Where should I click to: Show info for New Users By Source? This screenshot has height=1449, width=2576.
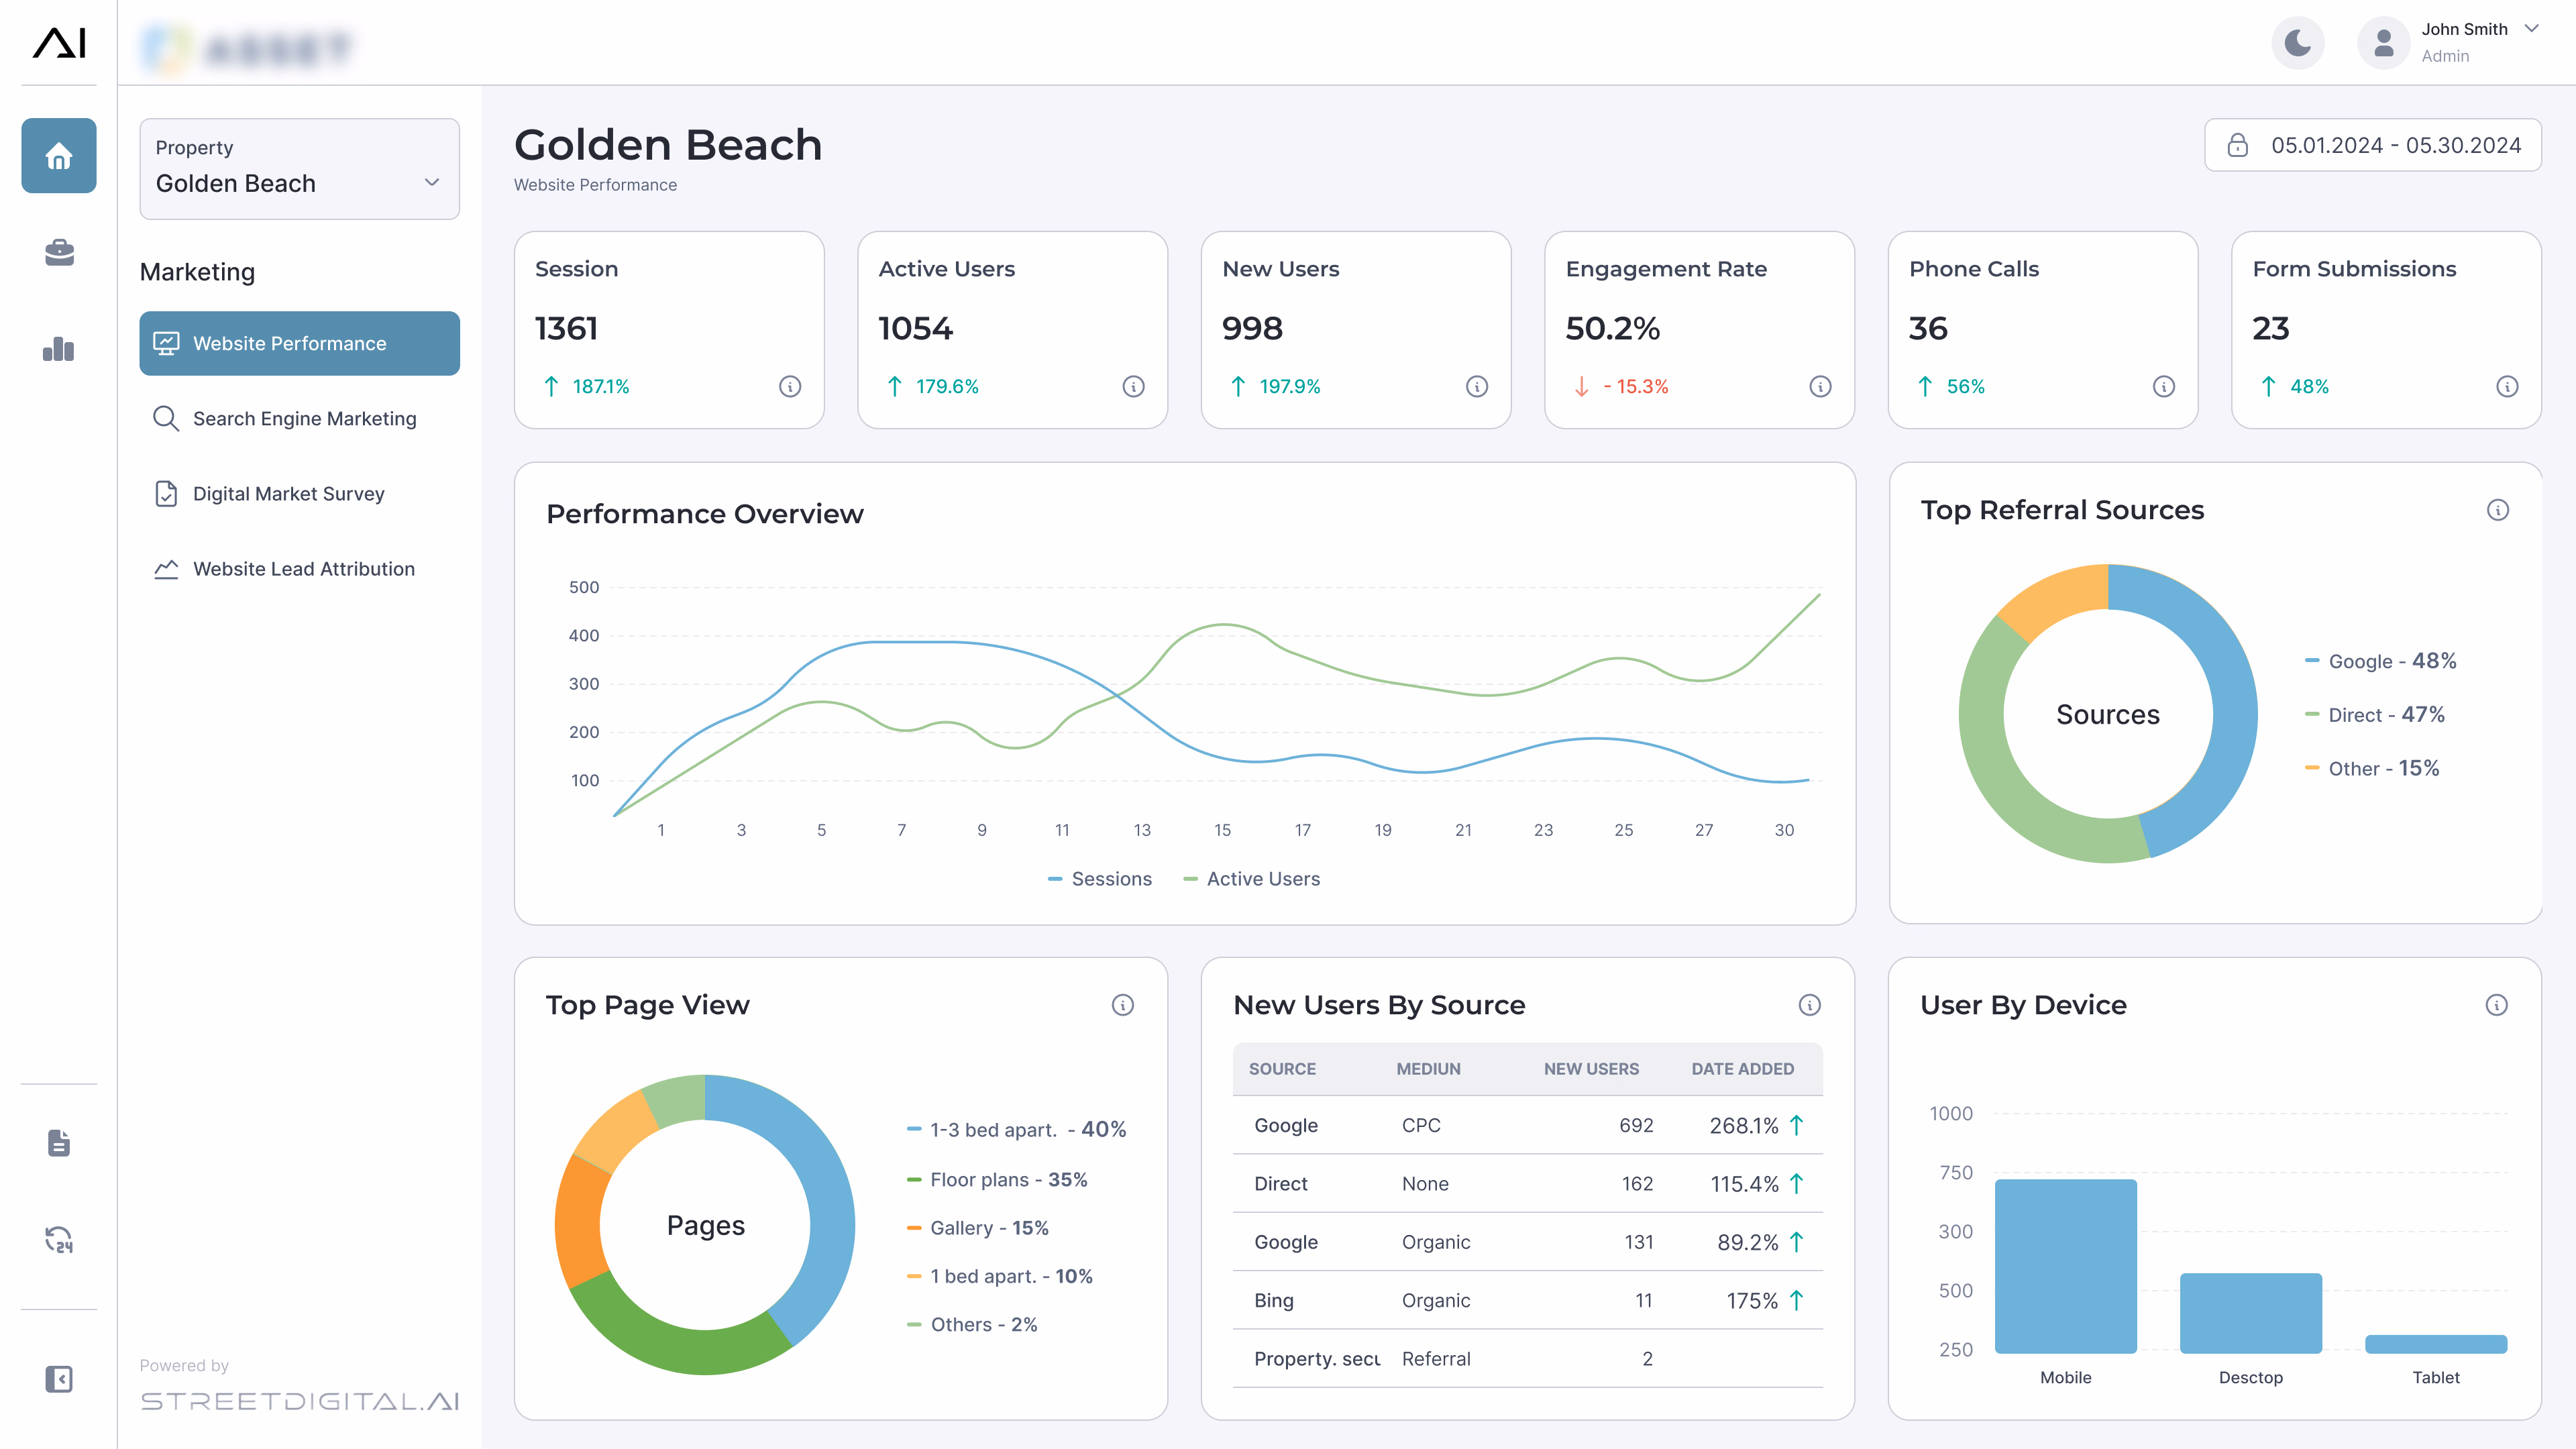point(1810,1005)
